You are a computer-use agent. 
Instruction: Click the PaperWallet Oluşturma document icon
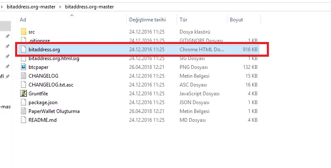coord(23,111)
